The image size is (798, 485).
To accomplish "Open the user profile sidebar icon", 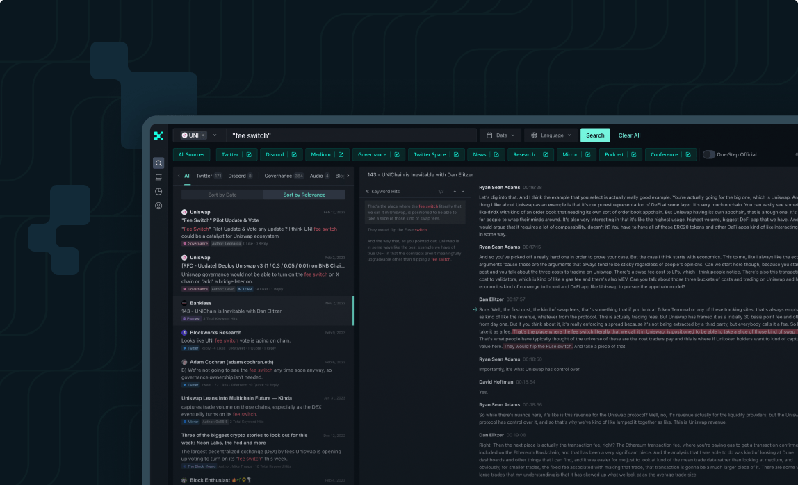I will 158,206.
